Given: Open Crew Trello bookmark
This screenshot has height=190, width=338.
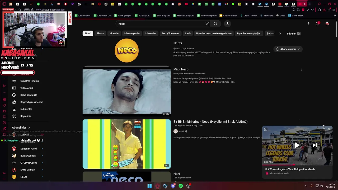Looking at the screenshot, I should (296, 16).
